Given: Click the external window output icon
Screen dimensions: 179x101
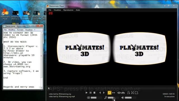Looking at the screenshot, I should [136, 93].
